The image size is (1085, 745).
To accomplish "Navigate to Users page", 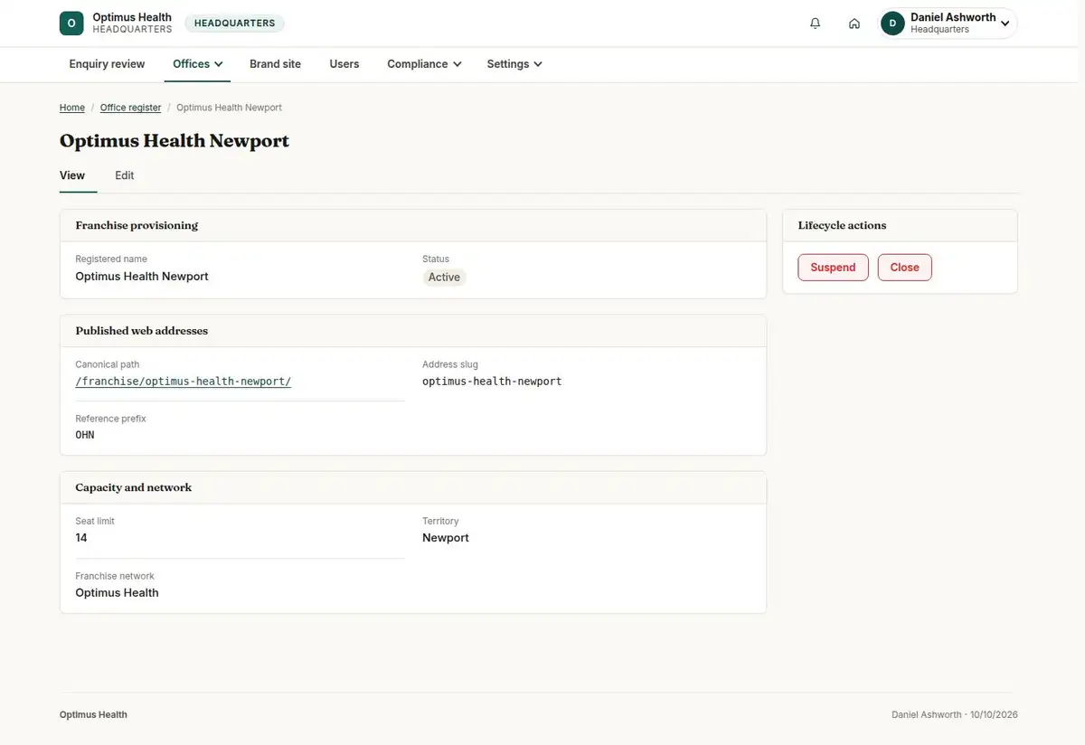I will point(344,64).
